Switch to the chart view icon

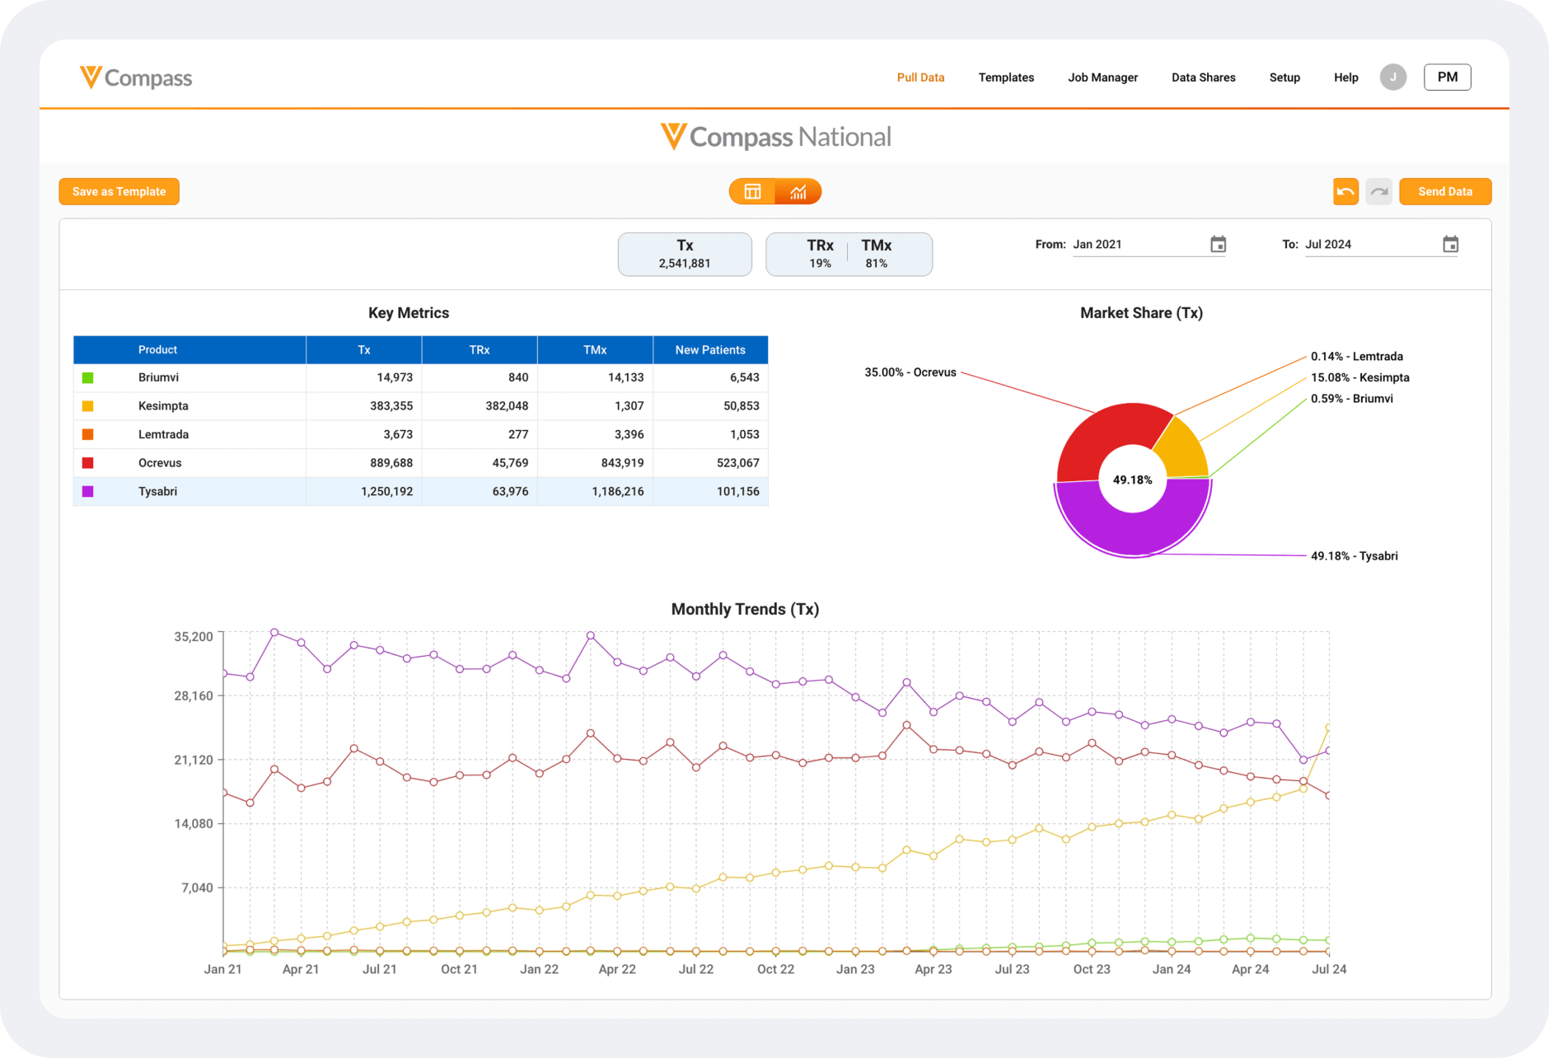pos(798,192)
